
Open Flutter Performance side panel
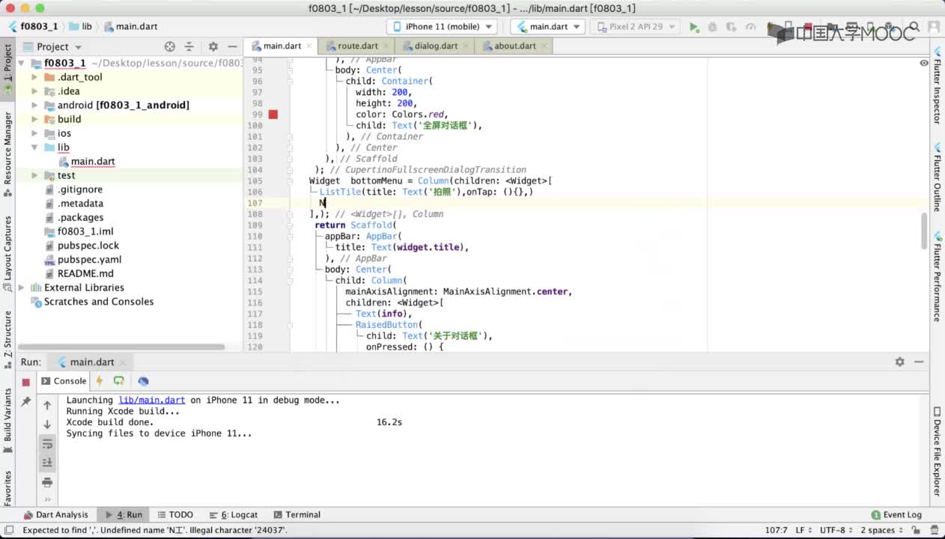point(937,278)
